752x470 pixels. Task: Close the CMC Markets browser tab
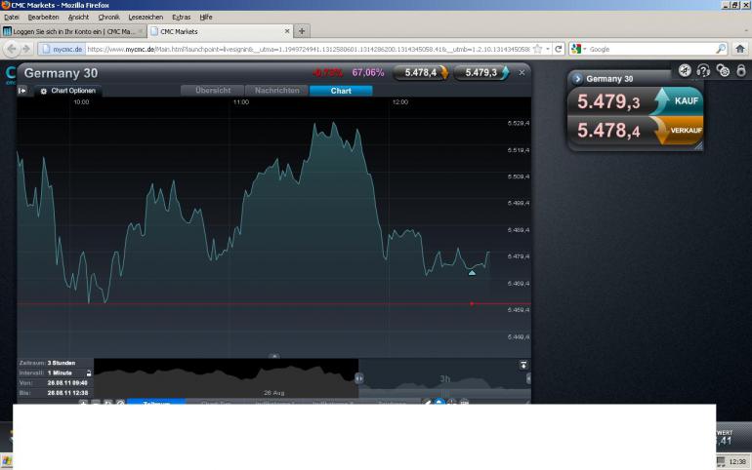pyautogui.click(x=287, y=31)
